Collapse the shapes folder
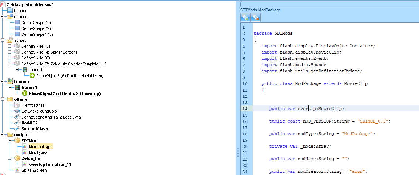 coord(3,17)
